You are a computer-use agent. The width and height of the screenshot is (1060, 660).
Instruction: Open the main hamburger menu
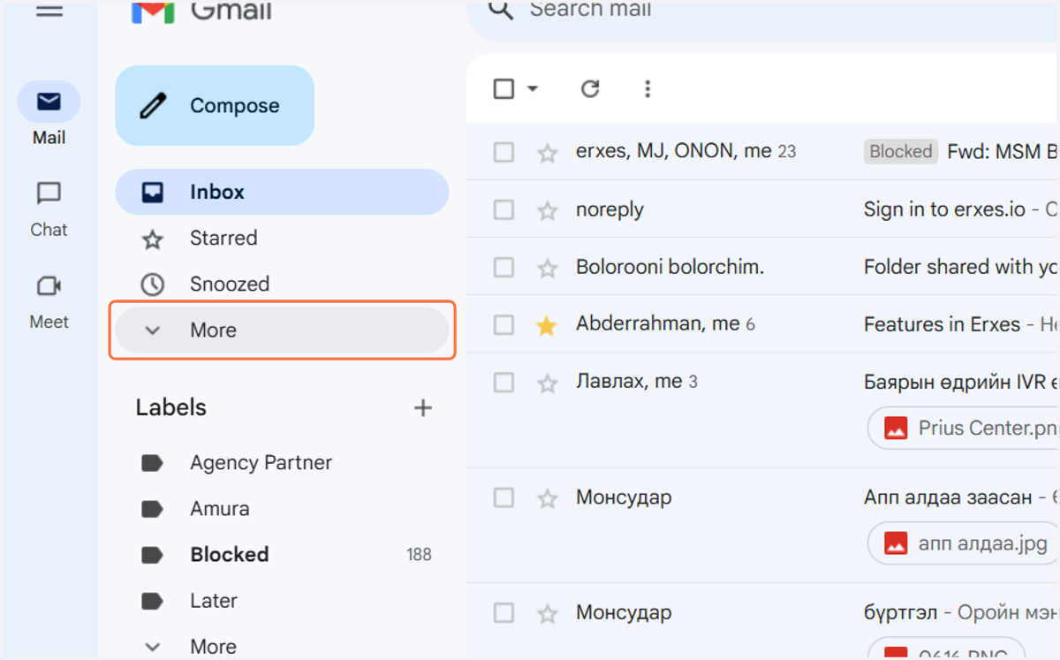tap(49, 11)
